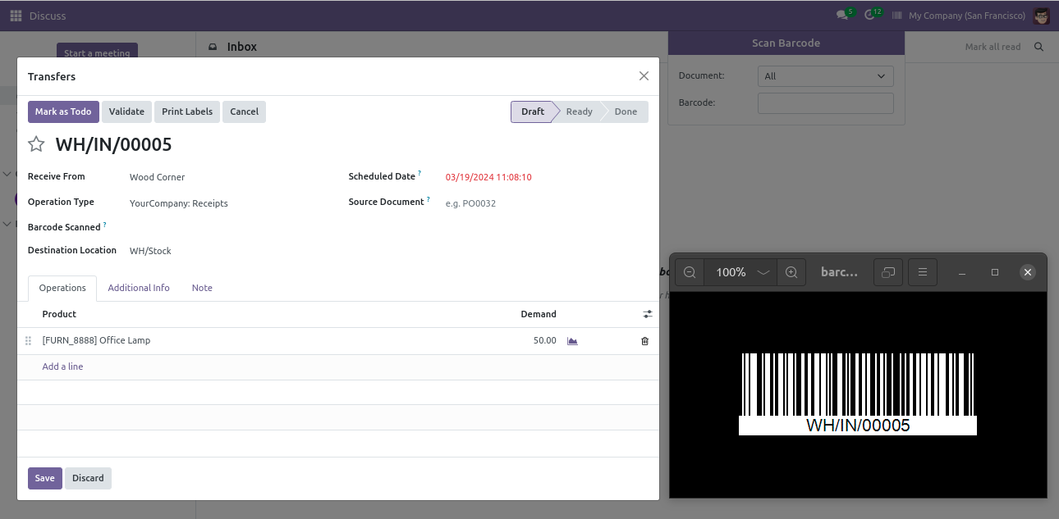Minimize the barcode image viewer window
Screen dimensions: 1059x519
pos(962,272)
